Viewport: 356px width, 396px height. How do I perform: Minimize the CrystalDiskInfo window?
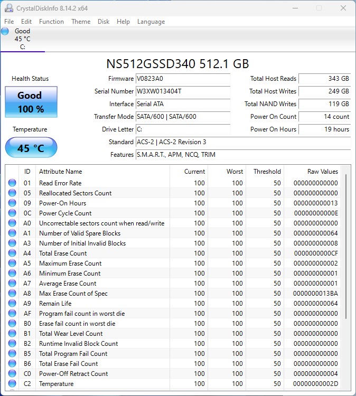pyautogui.click(x=295, y=8)
